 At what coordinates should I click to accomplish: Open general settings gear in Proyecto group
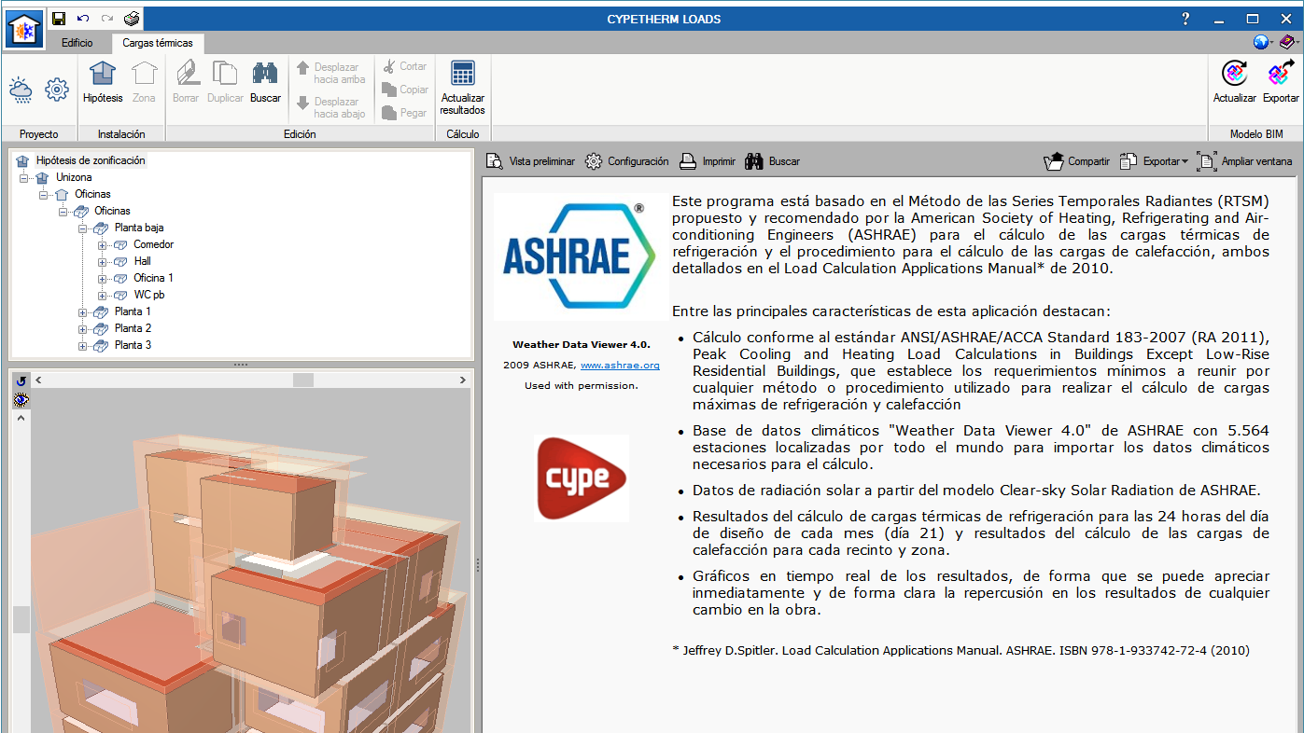(57, 90)
